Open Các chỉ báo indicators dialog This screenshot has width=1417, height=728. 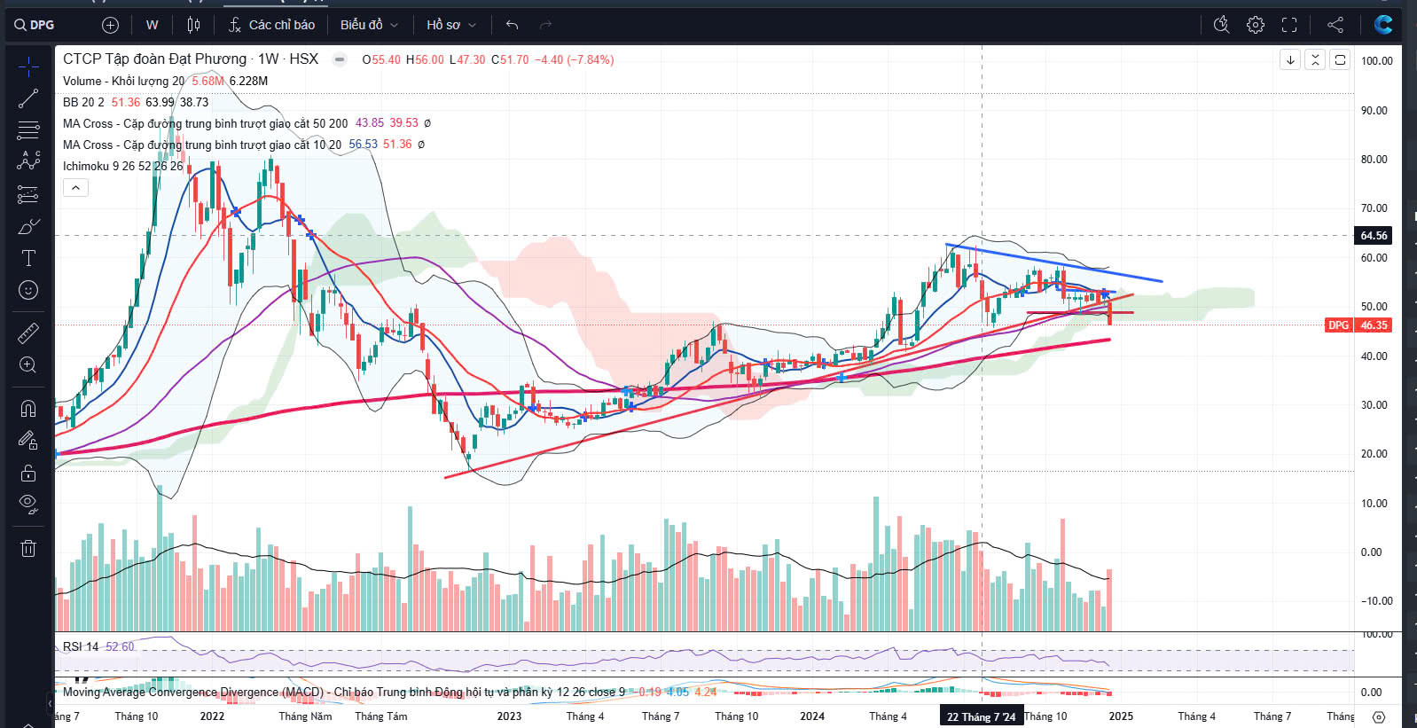271,25
